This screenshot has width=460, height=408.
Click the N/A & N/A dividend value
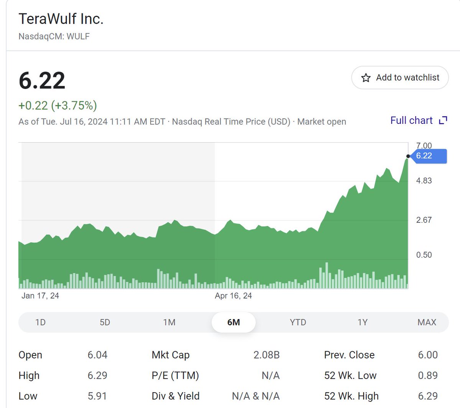[x=256, y=396]
